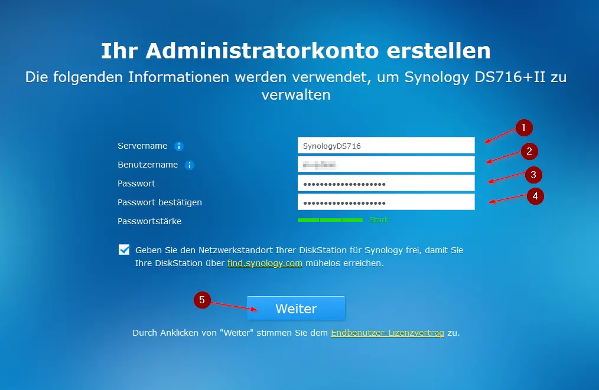The image size is (599, 390).
Task: Click the 'Ihr Administratorkonto erstellen' heading
Action: click(x=296, y=50)
